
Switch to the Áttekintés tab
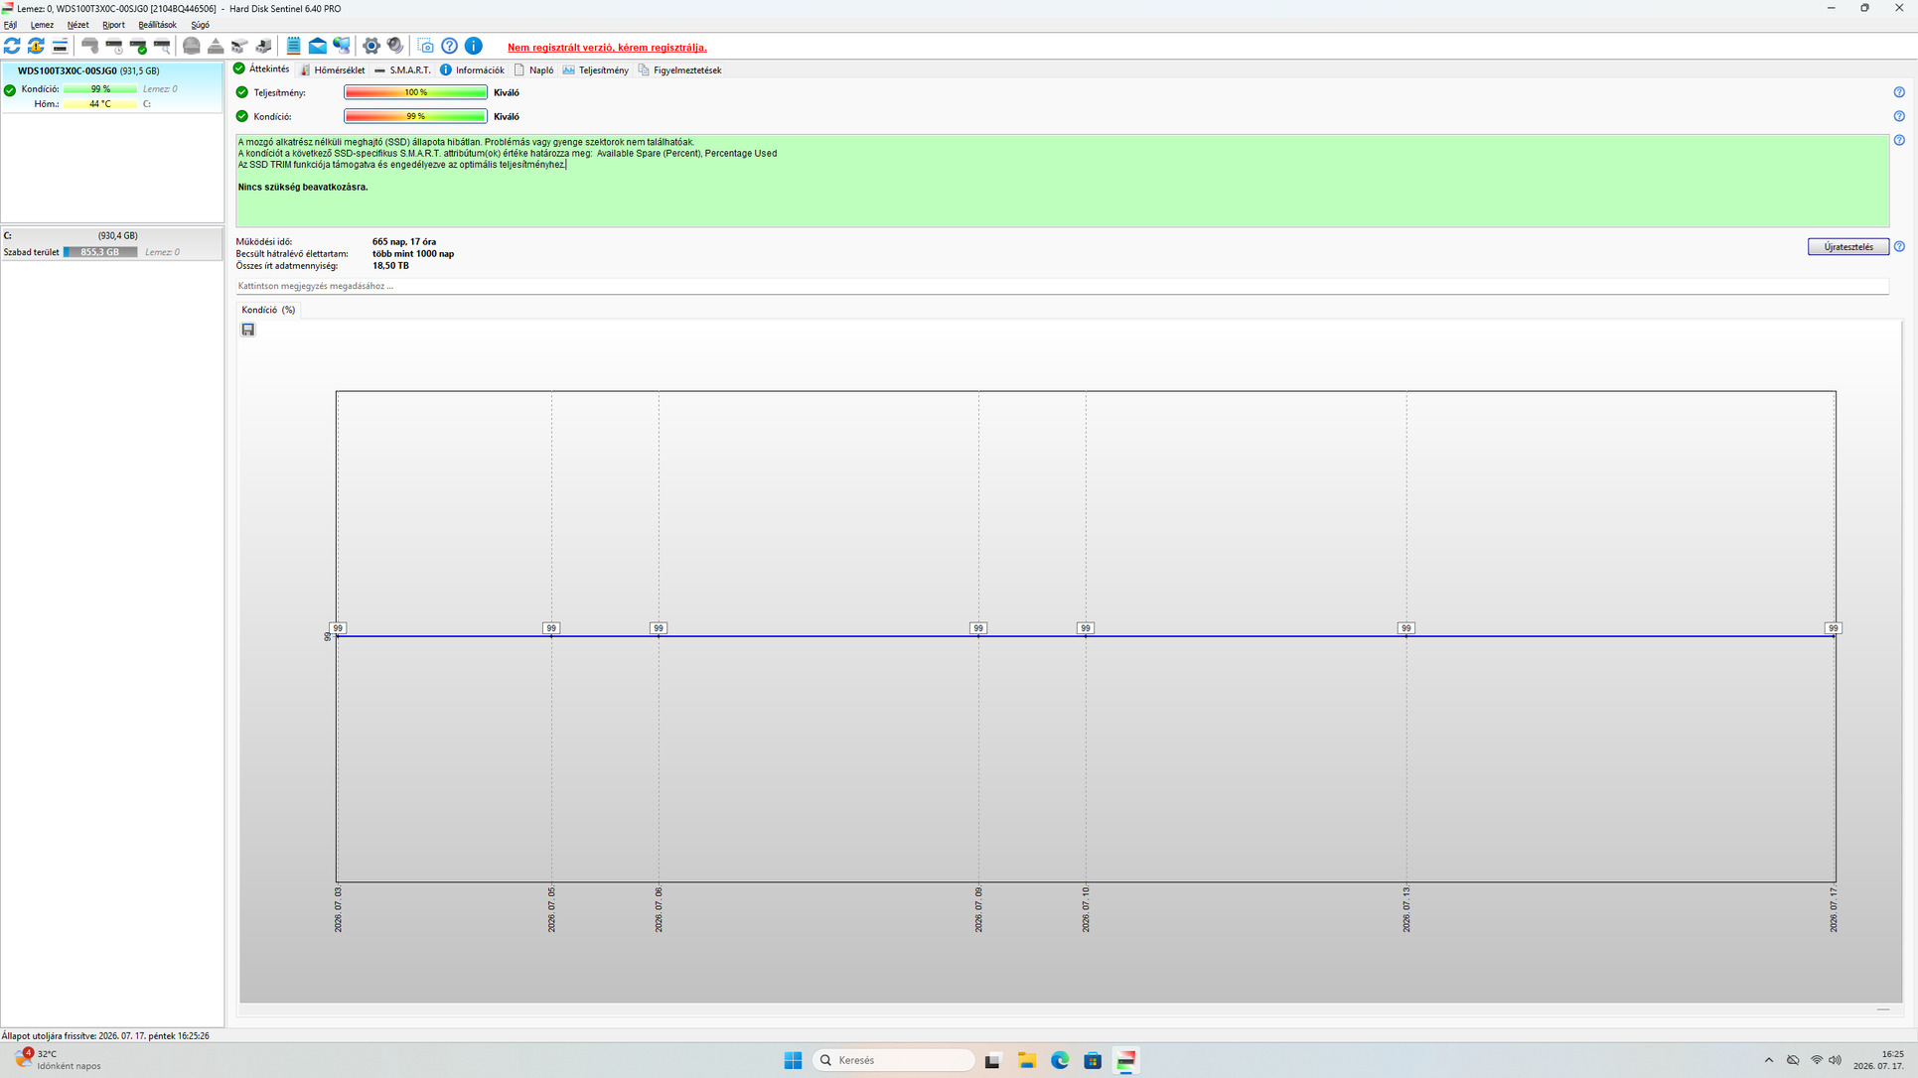(261, 69)
